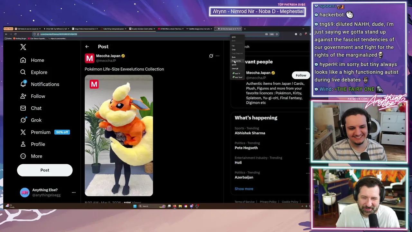Viewport: 412px width, 232px height.
Task: Click the X logo in sidebar
Action: (23, 47)
